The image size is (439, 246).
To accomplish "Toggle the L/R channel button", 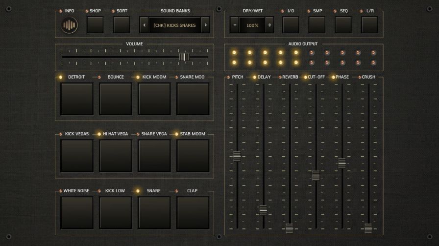I will [x=370, y=25].
